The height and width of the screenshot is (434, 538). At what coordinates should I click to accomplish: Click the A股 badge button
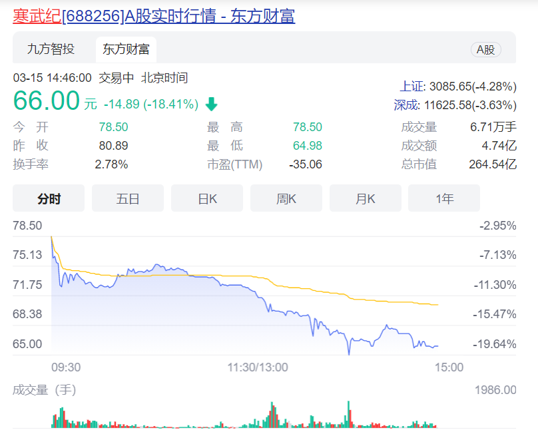click(x=485, y=50)
